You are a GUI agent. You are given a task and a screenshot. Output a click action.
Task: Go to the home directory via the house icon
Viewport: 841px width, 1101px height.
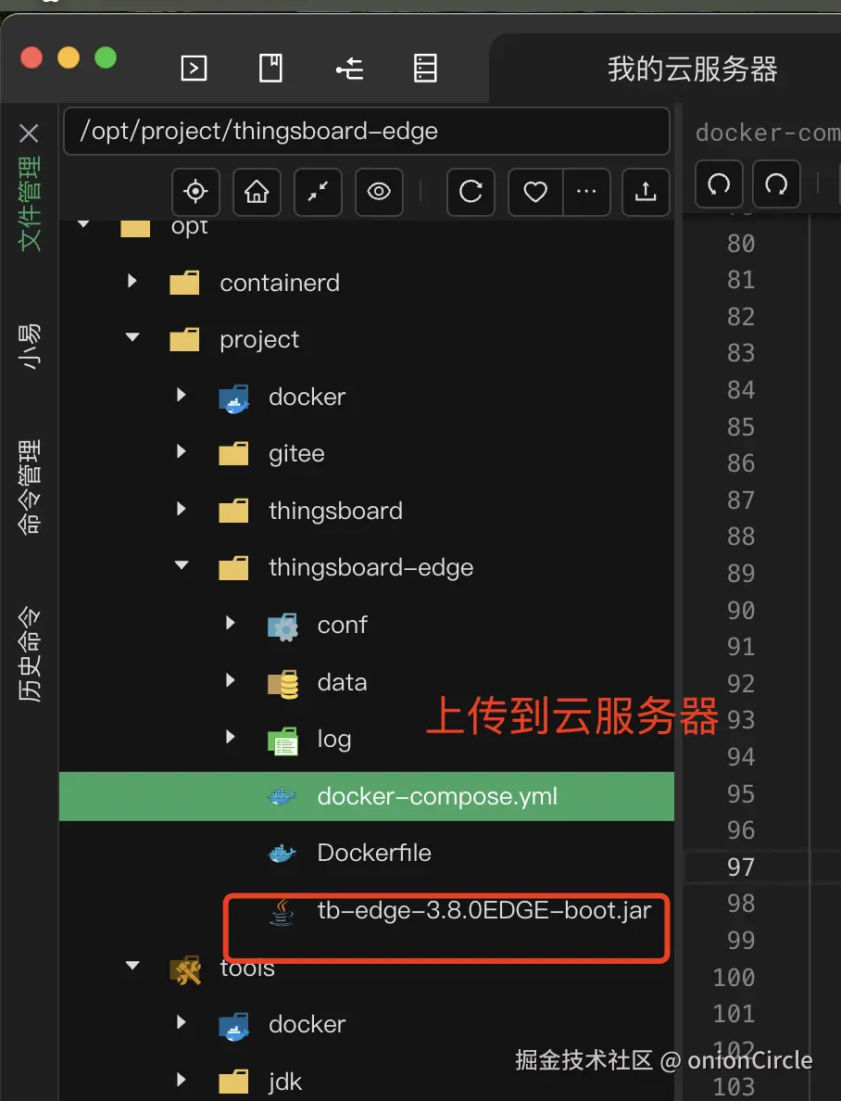click(257, 192)
